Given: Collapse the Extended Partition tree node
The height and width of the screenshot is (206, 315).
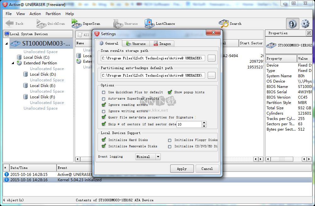Looking at the screenshot, I should click(x=13, y=63).
